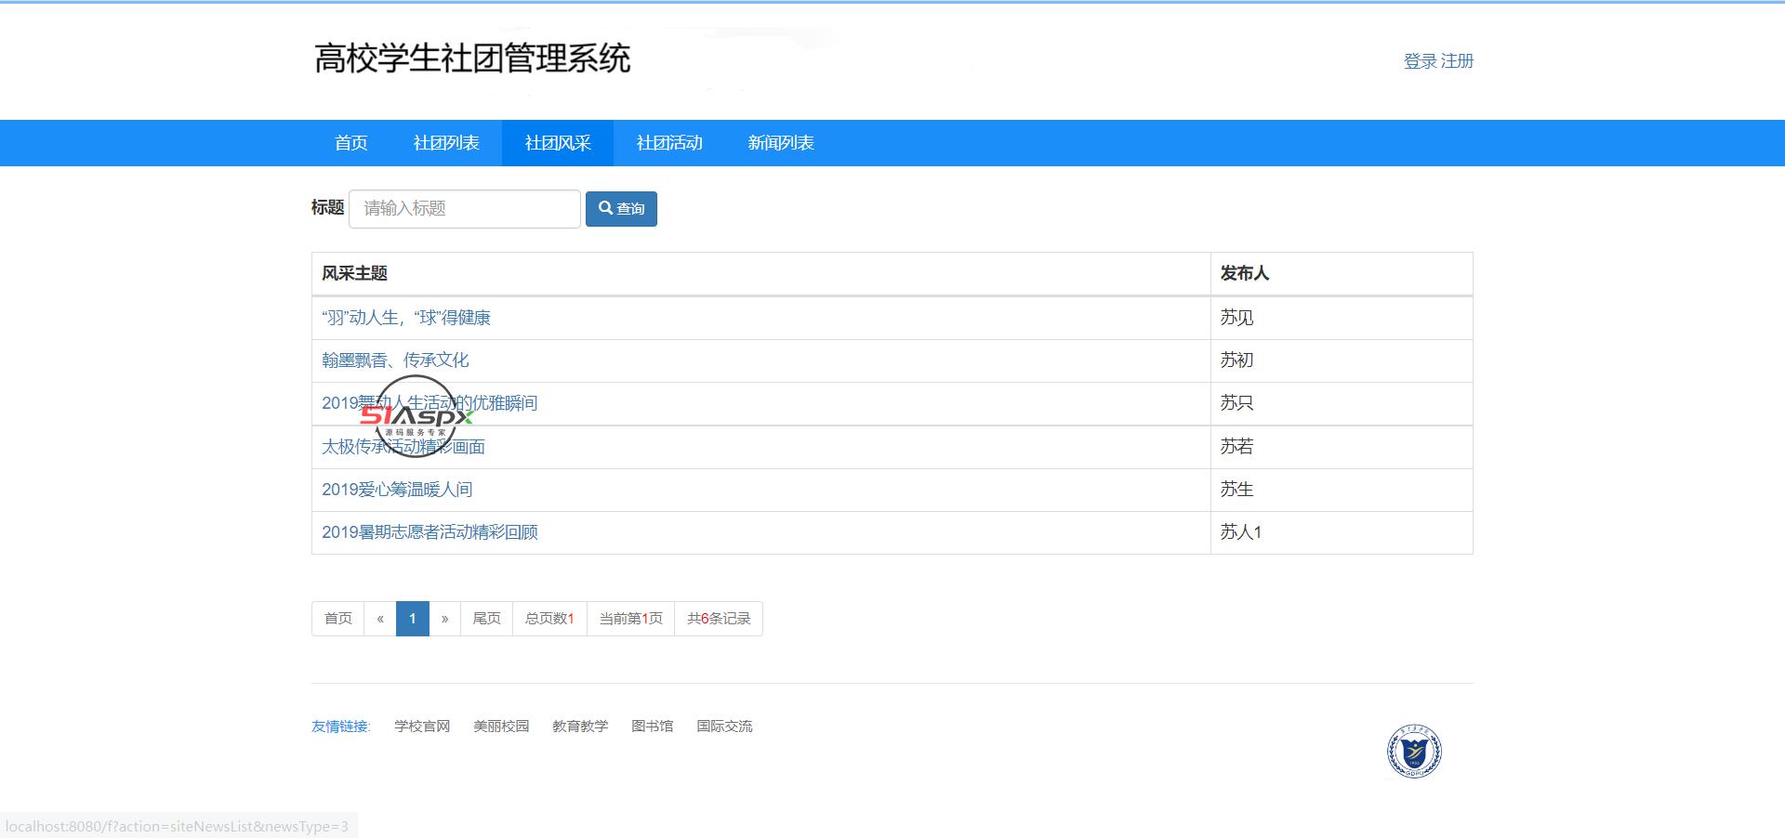Go to the 社团活动 tab
Screen dimensions: 1785x838
[x=669, y=143]
